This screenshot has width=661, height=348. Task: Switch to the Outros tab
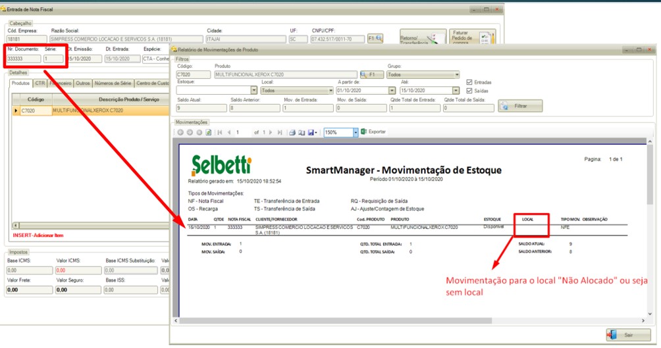click(x=83, y=84)
